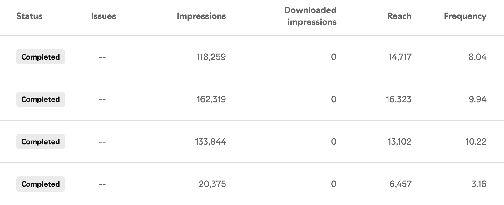Sort by the Frequency column header
Image resolution: width=504 pixels, height=205 pixels.
(x=465, y=16)
